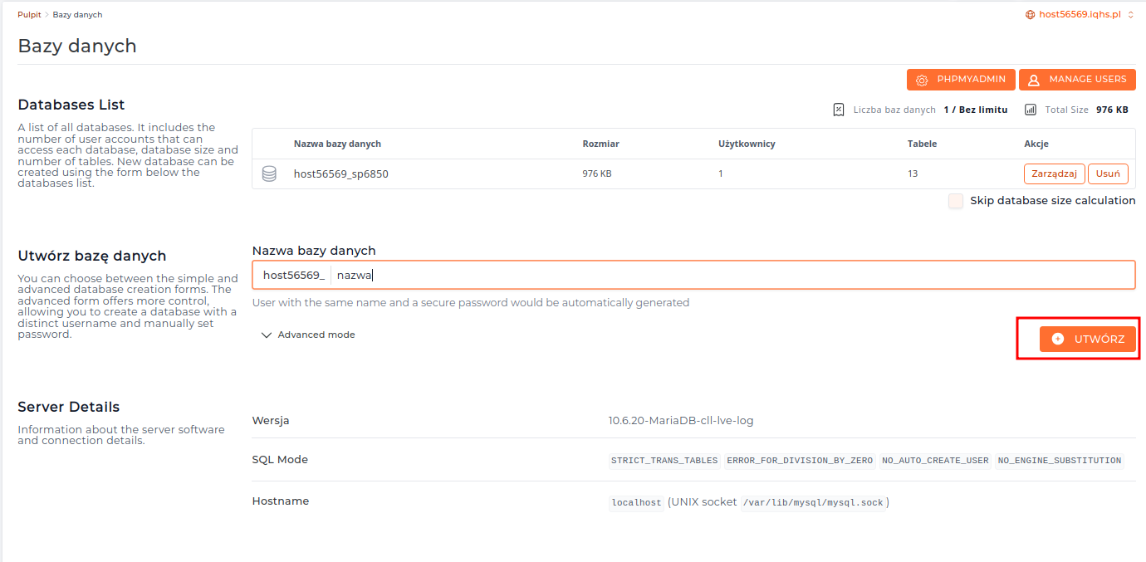1146x562 pixels.
Task: Click the bar chart icon beside Total Size
Action: coord(1031,109)
